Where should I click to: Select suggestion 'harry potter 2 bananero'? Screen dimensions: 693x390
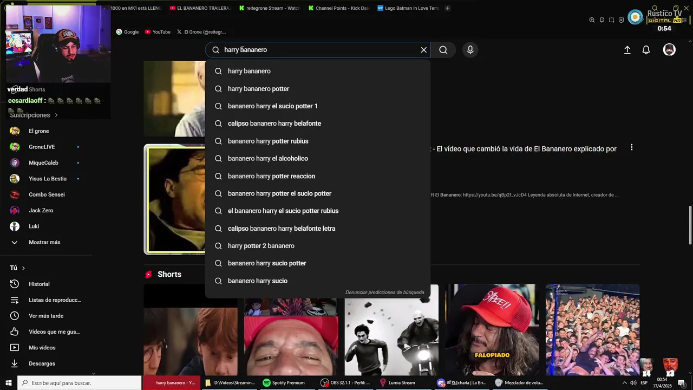click(318, 246)
